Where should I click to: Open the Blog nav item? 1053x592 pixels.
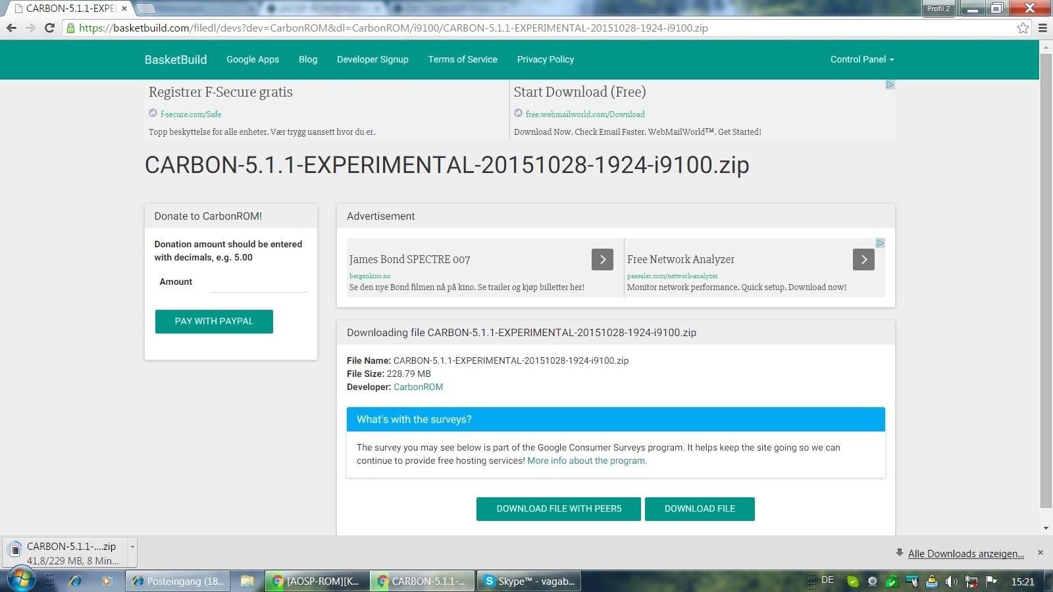click(308, 59)
